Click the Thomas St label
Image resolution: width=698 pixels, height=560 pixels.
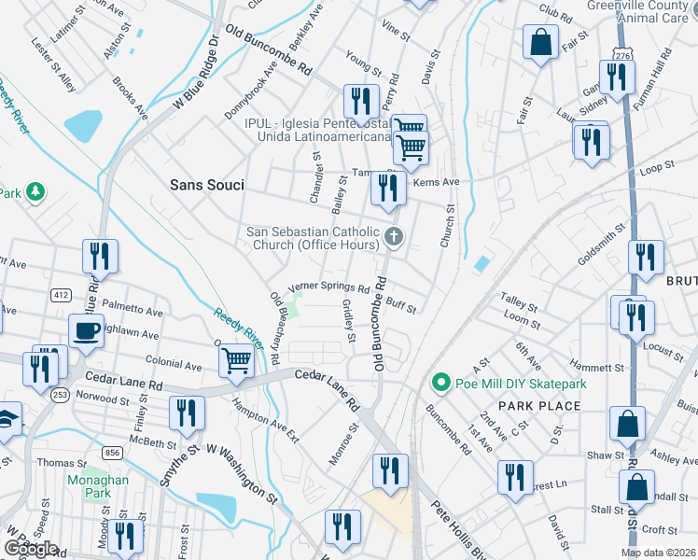(62, 463)
